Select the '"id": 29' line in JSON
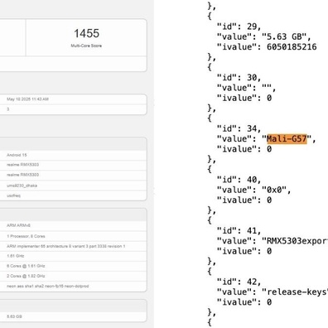 point(239,27)
